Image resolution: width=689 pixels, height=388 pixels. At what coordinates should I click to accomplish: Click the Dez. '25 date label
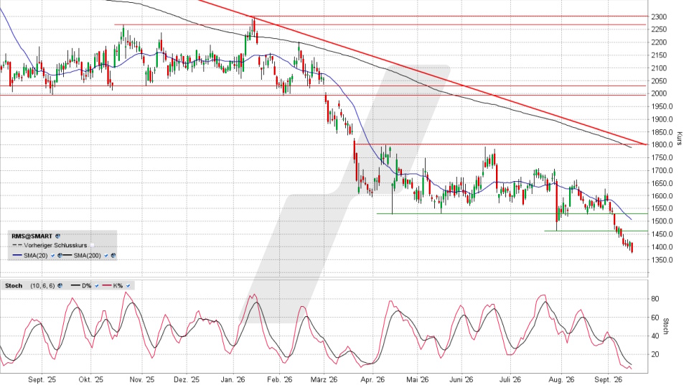[187, 379]
